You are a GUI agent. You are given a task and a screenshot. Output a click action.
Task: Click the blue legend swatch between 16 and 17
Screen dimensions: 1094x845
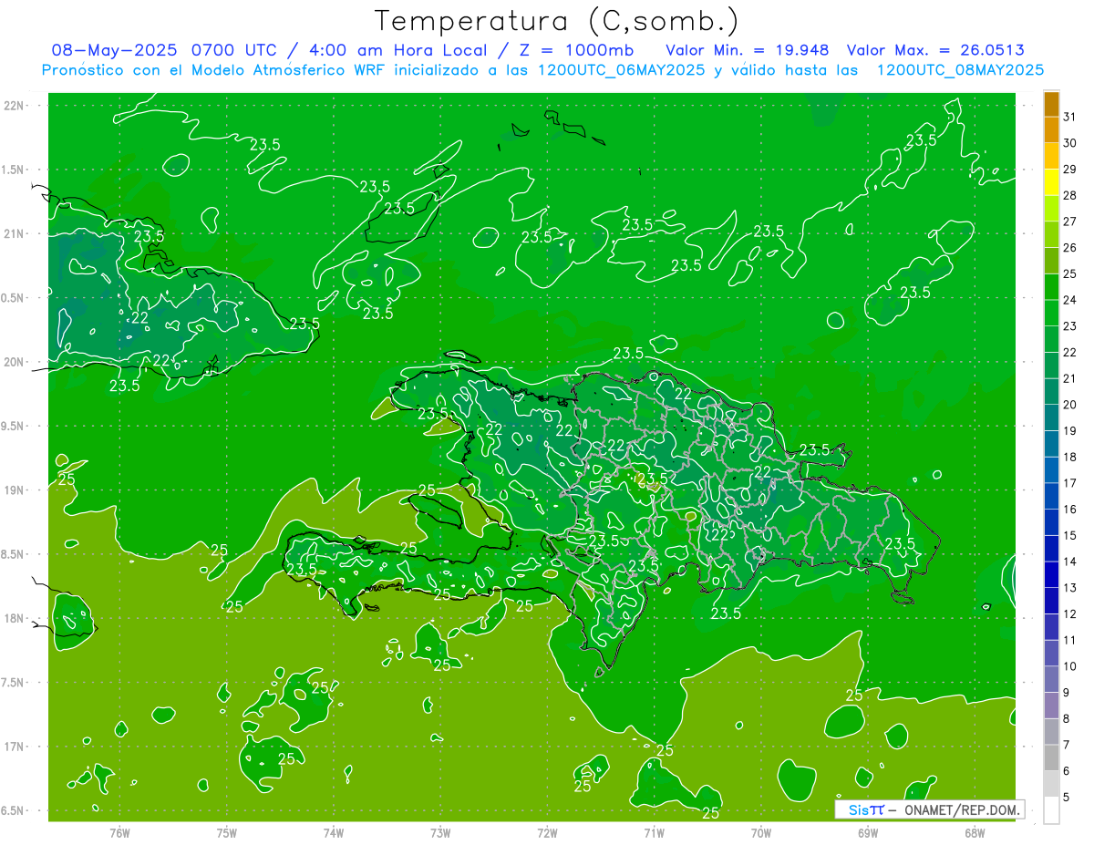point(1051,496)
